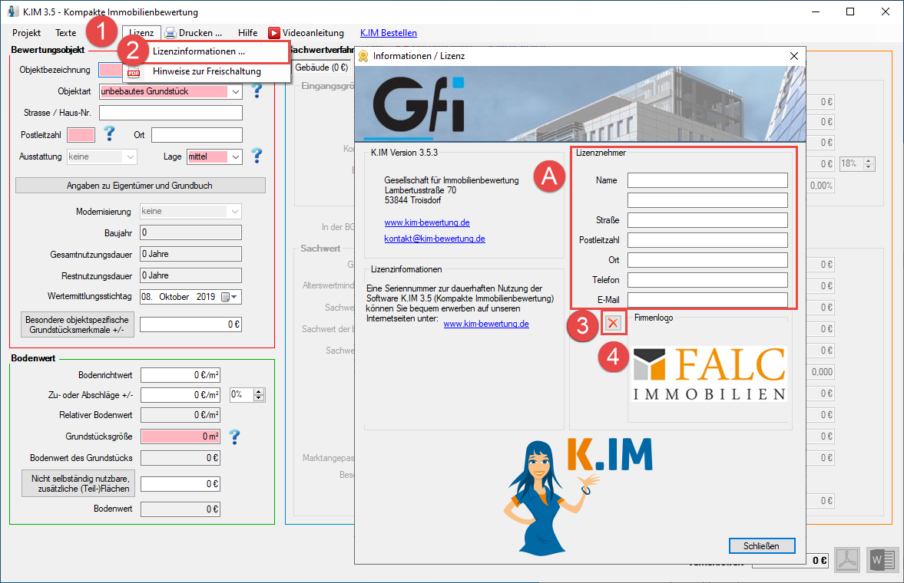
Task: Click the help icon next to Grundstücksgröße
Action: (x=234, y=436)
